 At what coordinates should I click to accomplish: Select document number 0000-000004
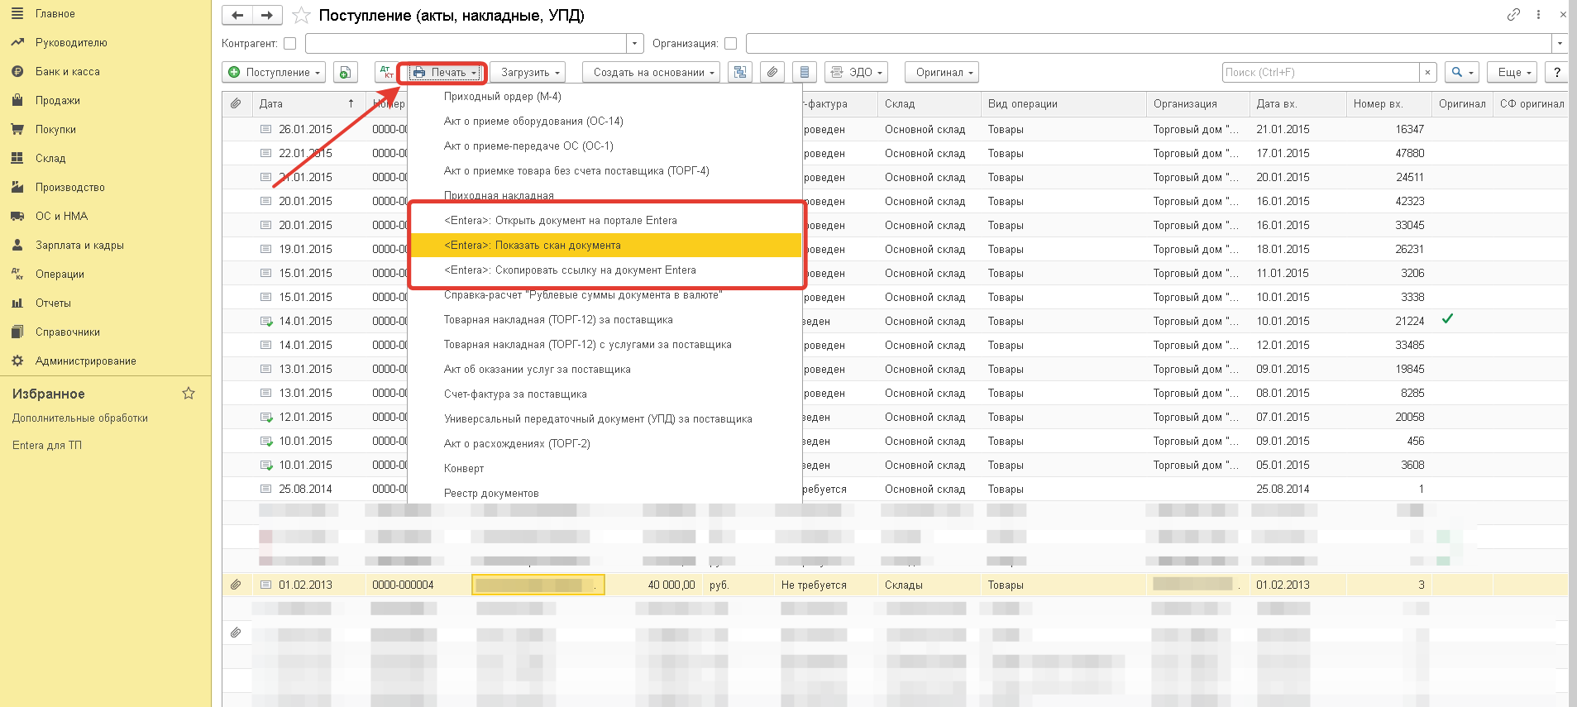click(403, 585)
